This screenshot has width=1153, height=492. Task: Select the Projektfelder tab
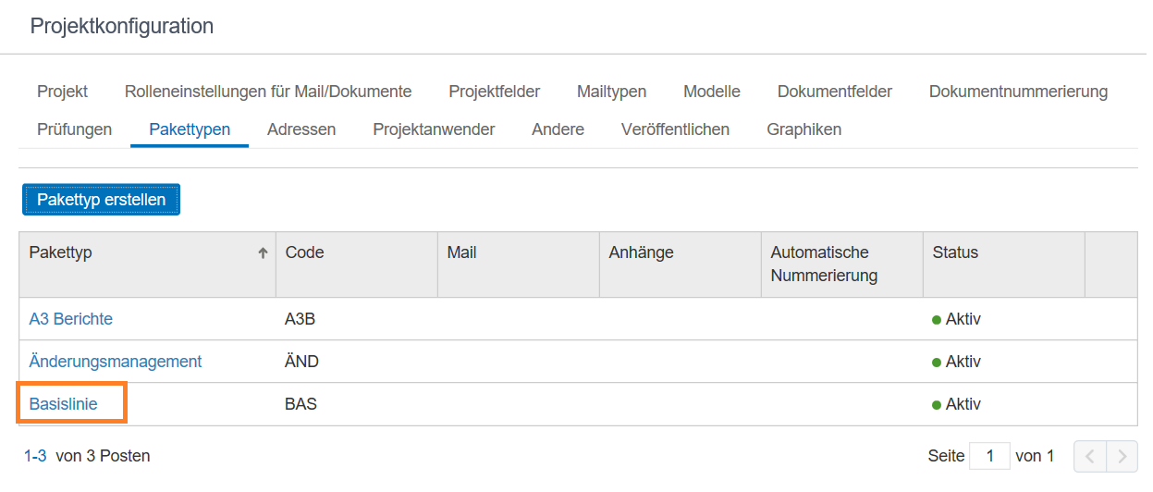(x=495, y=92)
